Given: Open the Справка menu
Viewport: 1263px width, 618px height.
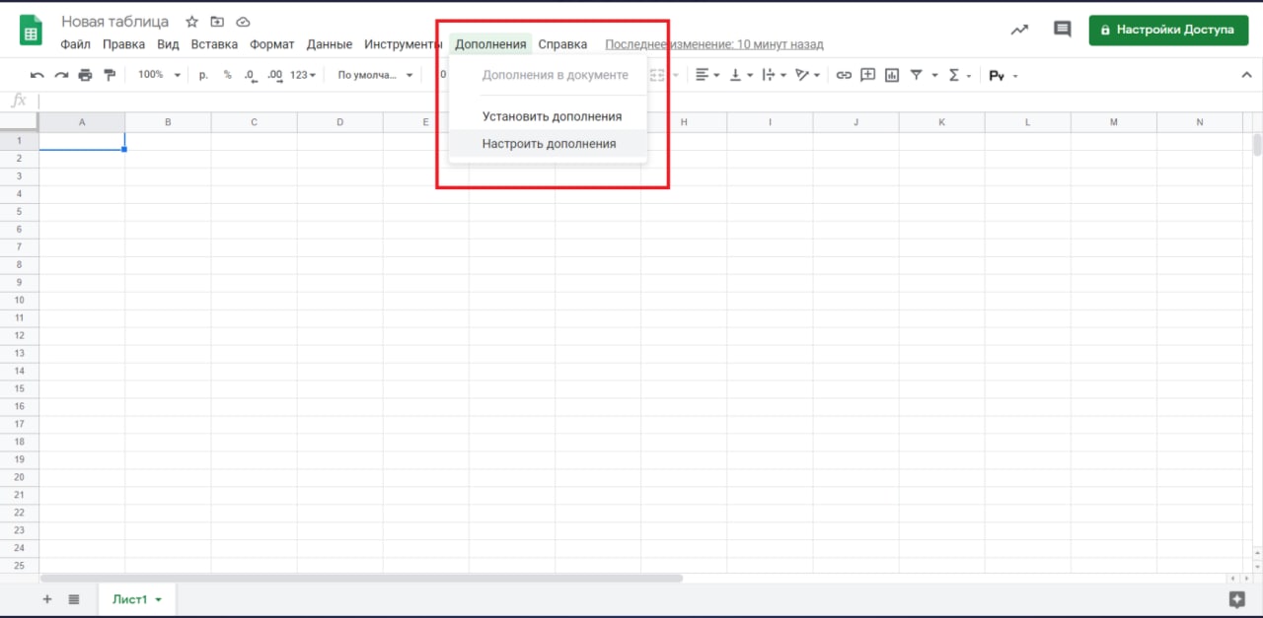Looking at the screenshot, I should (x=562, y=44).
